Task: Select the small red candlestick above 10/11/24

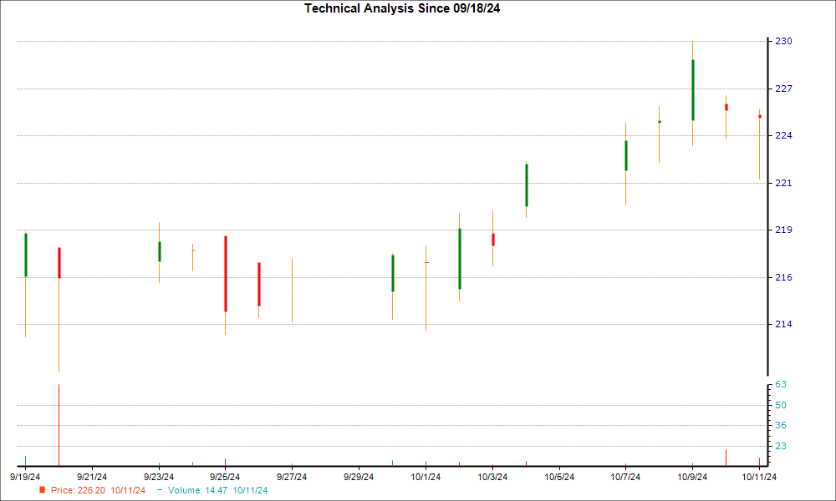Action: (760, 117)
